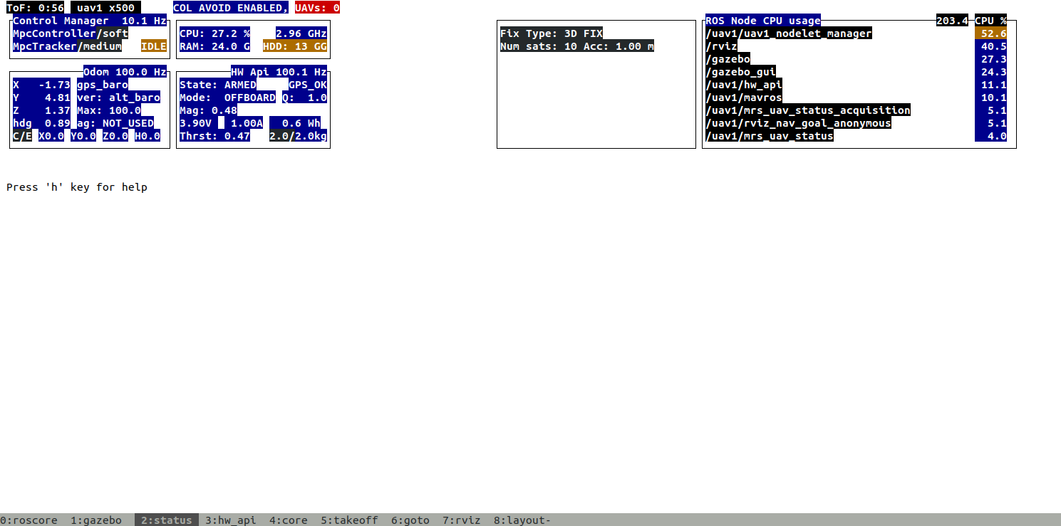
Task: Click the ToF: 0:56 flight timer
Action: (x=35, y=8)
